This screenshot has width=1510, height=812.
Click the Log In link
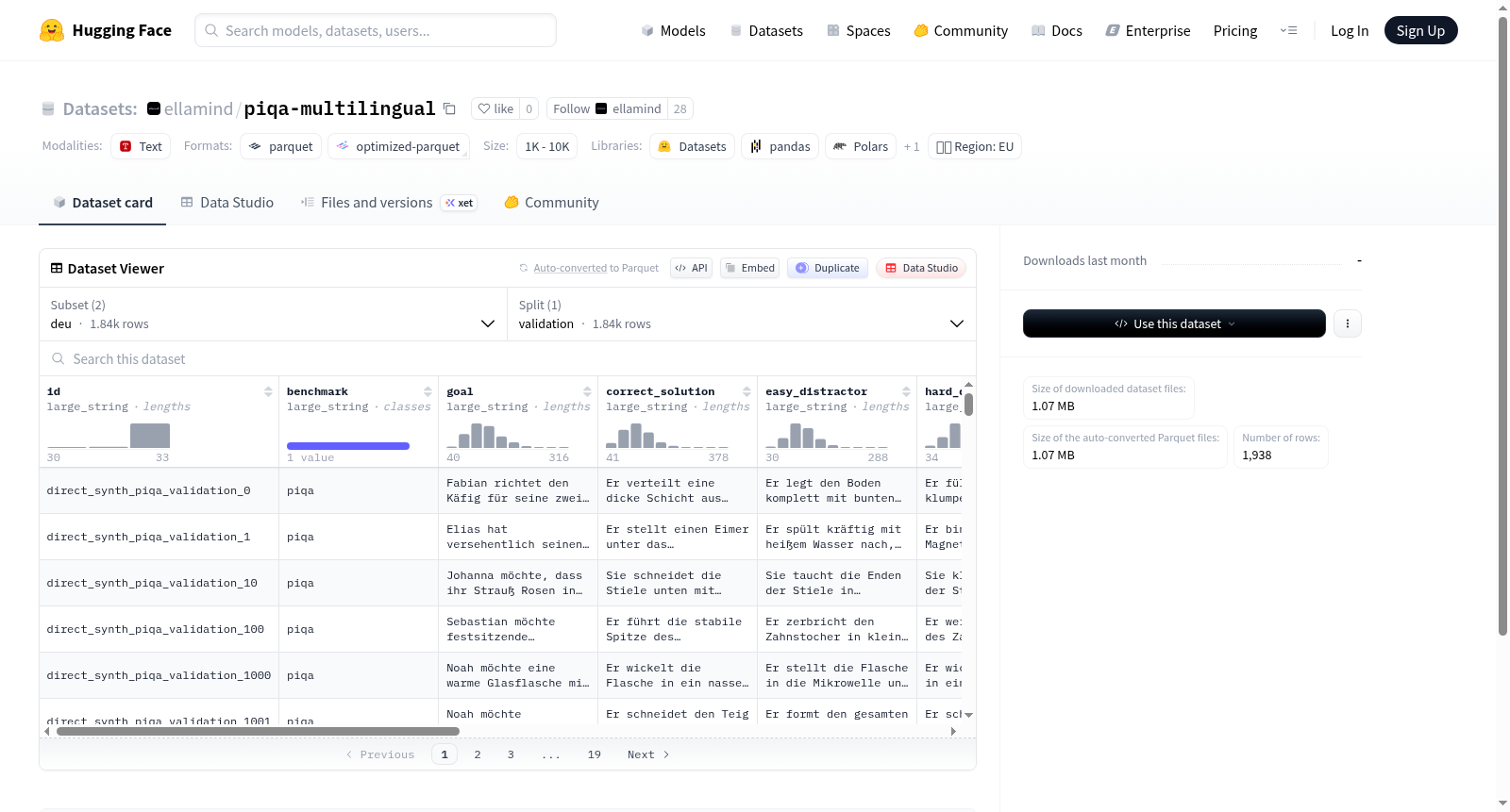[1350, 30]
